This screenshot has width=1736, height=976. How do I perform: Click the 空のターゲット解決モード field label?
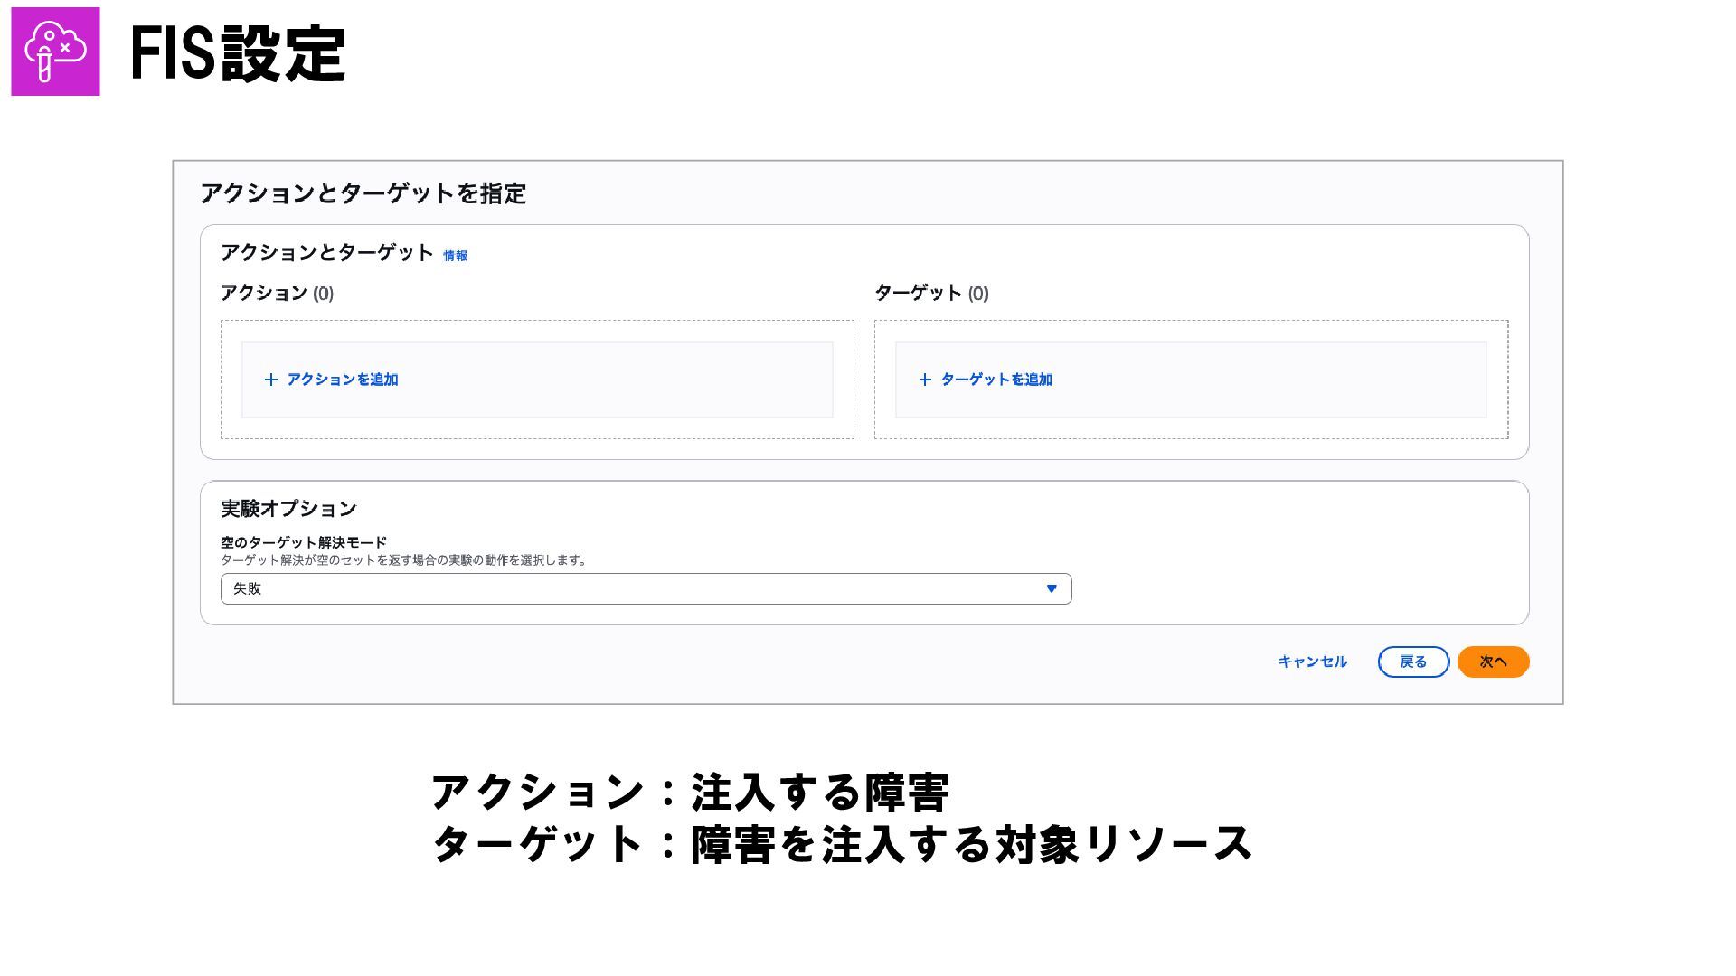pyautogui.click(x=304, y=542)
